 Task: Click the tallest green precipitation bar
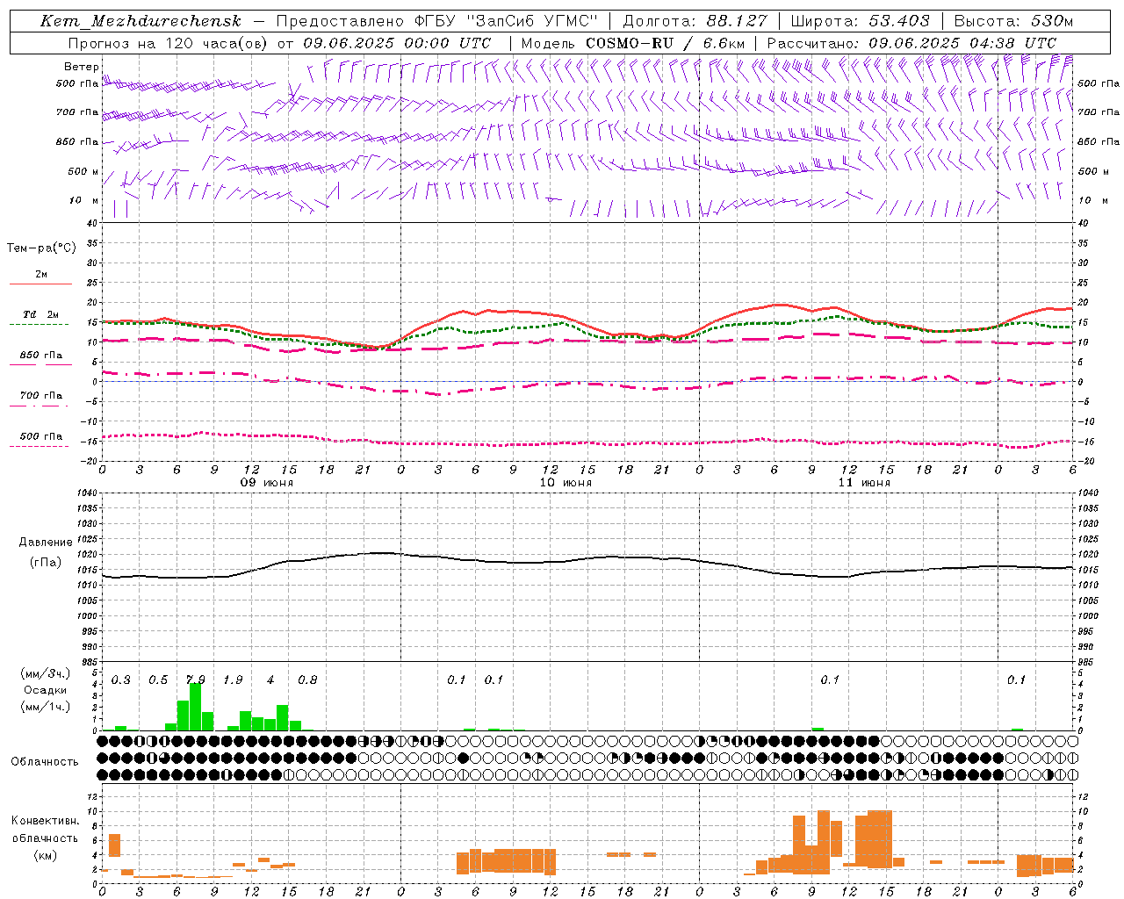(x=195, y=707)
